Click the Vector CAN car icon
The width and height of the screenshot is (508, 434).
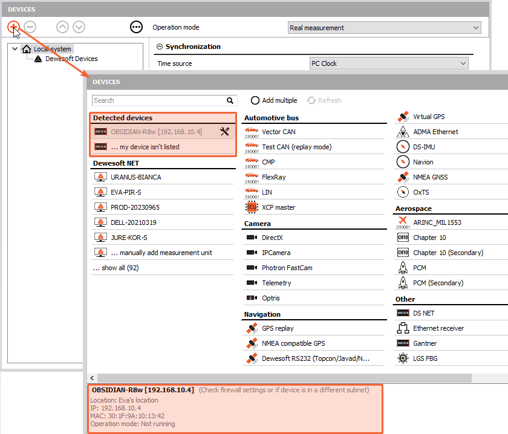click(252, 132)
